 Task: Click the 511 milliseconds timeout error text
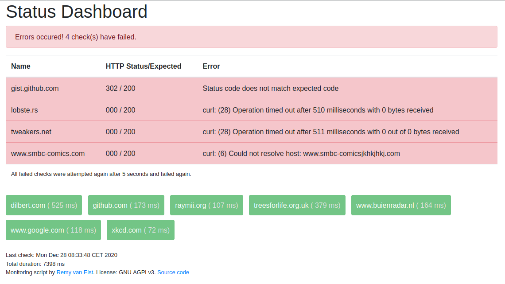(331, 132)
